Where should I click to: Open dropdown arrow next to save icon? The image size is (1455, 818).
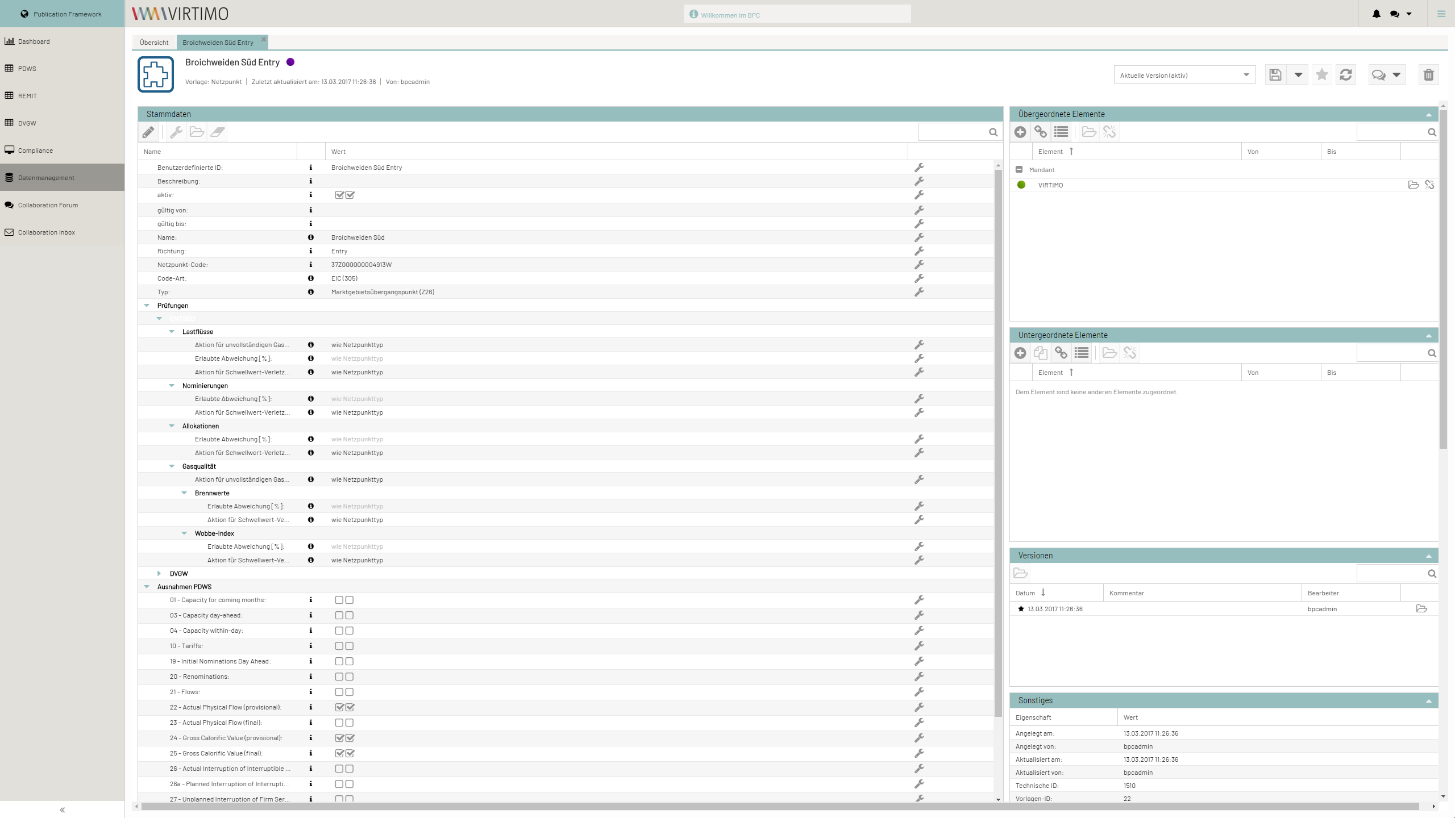(1298, 75)
